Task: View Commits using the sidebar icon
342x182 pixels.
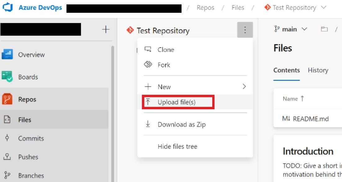Action: coord(31,139)
